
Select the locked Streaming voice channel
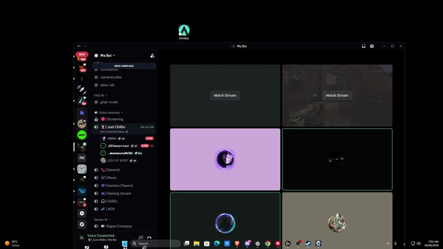(x=124, y=119)
